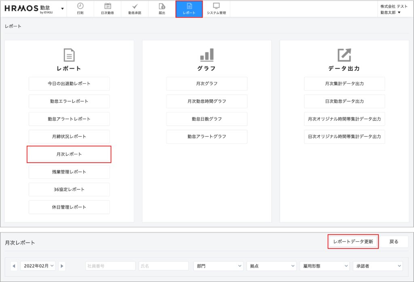Image resolution: width=414 pixels, height=282 pixels.
Task: Open 勤怠太郎 user menu
Action: pyautogui.click(x=390, y=13)
